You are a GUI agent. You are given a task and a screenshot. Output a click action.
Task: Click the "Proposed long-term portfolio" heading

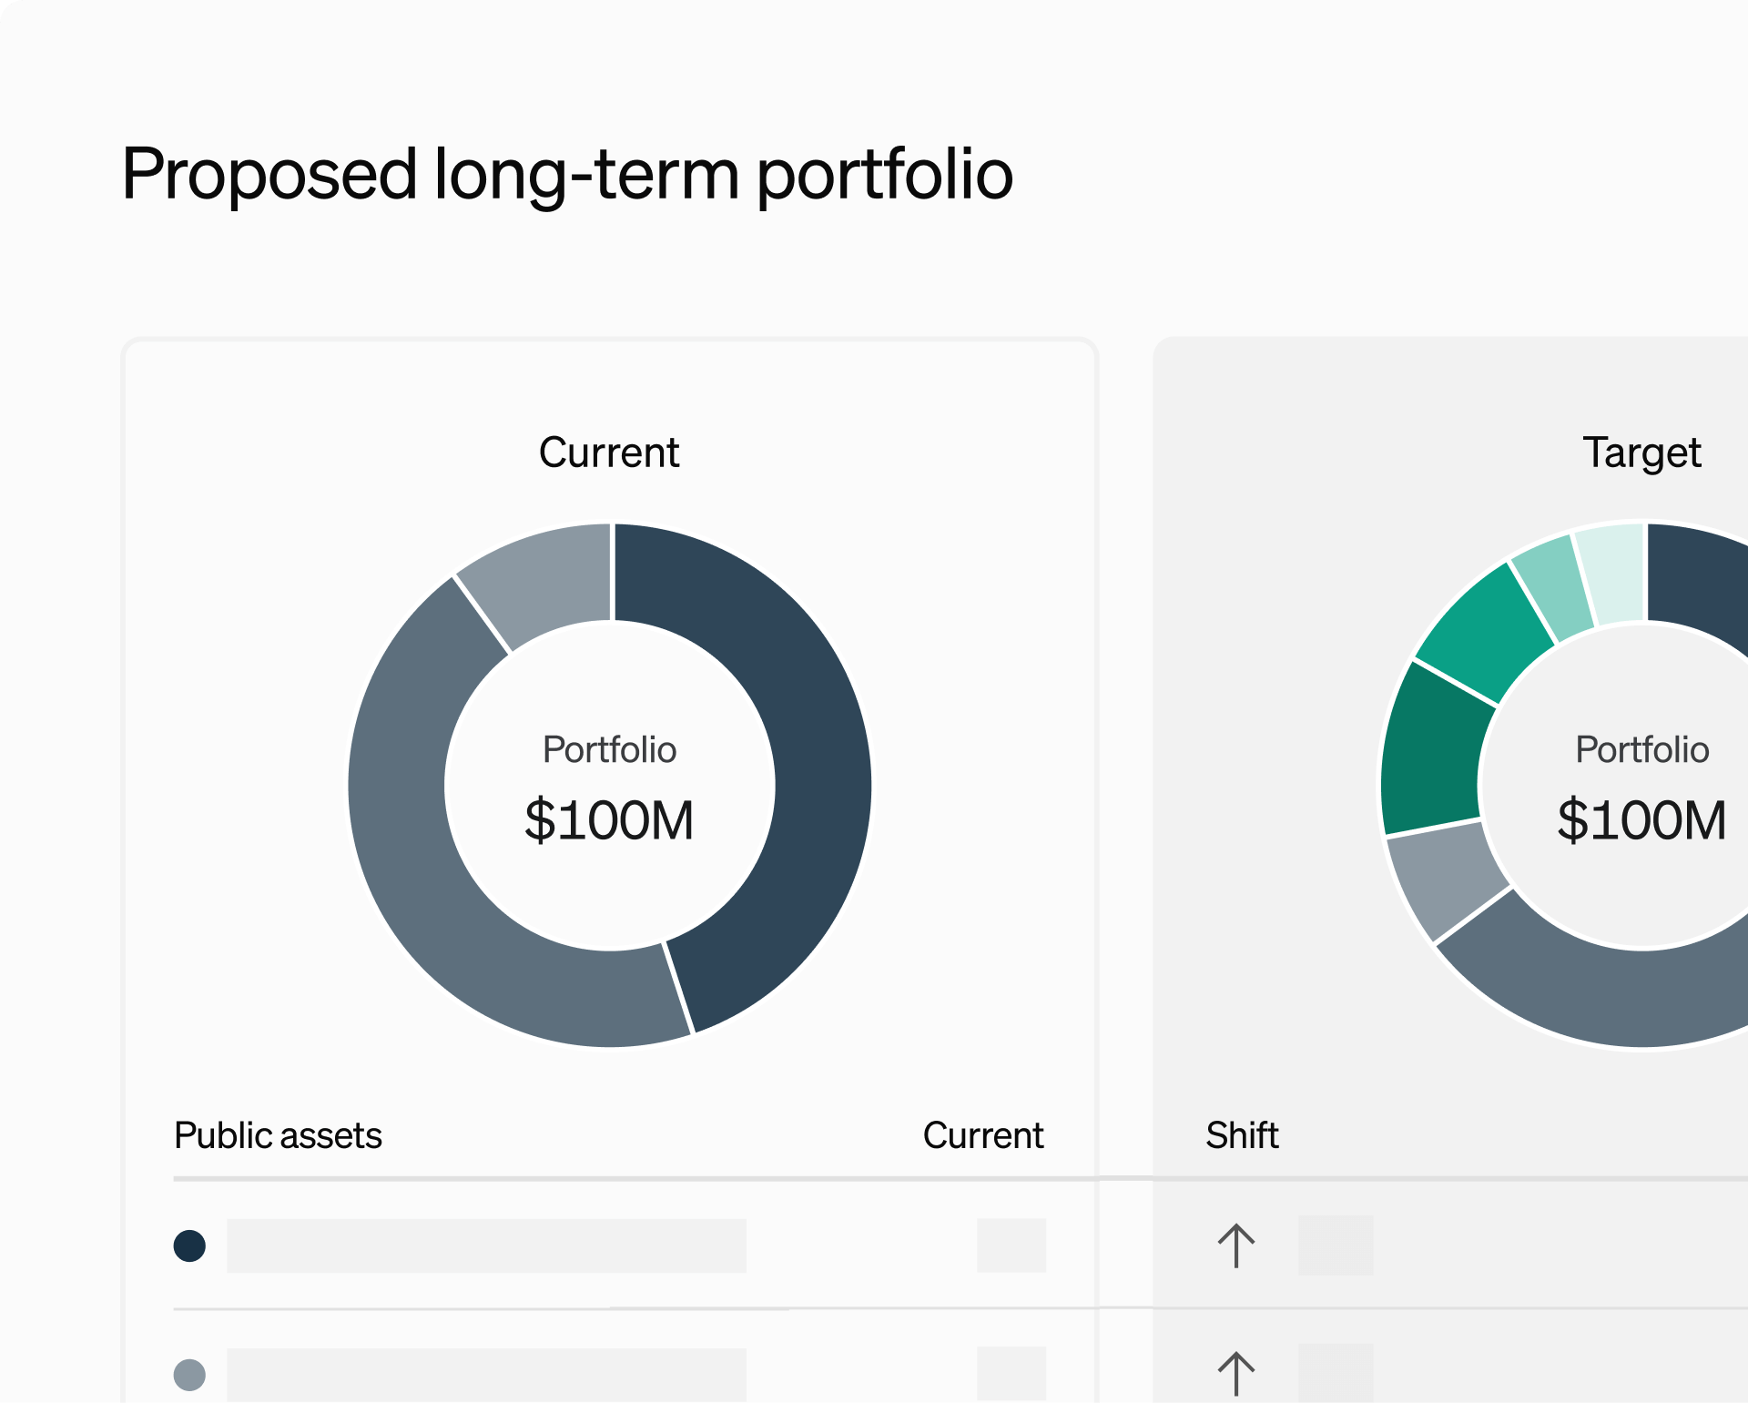pos(567,173)
